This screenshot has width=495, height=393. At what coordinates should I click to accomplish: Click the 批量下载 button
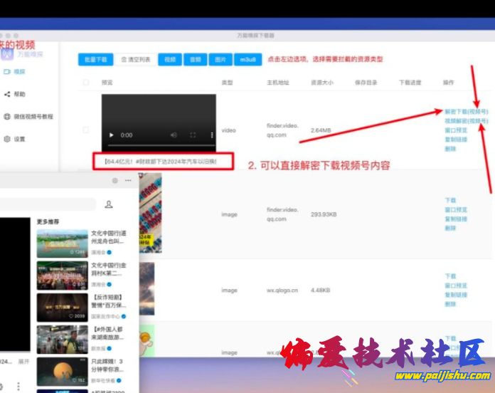click(95, 60)
